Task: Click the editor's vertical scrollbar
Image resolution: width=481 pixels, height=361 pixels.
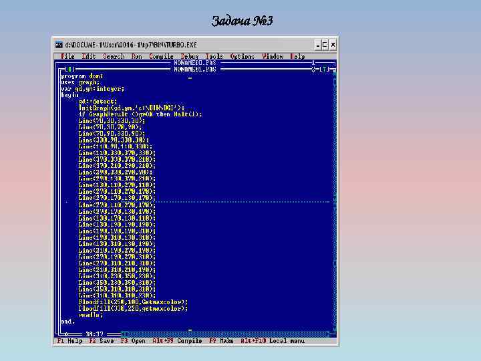Action: (335, 201)
